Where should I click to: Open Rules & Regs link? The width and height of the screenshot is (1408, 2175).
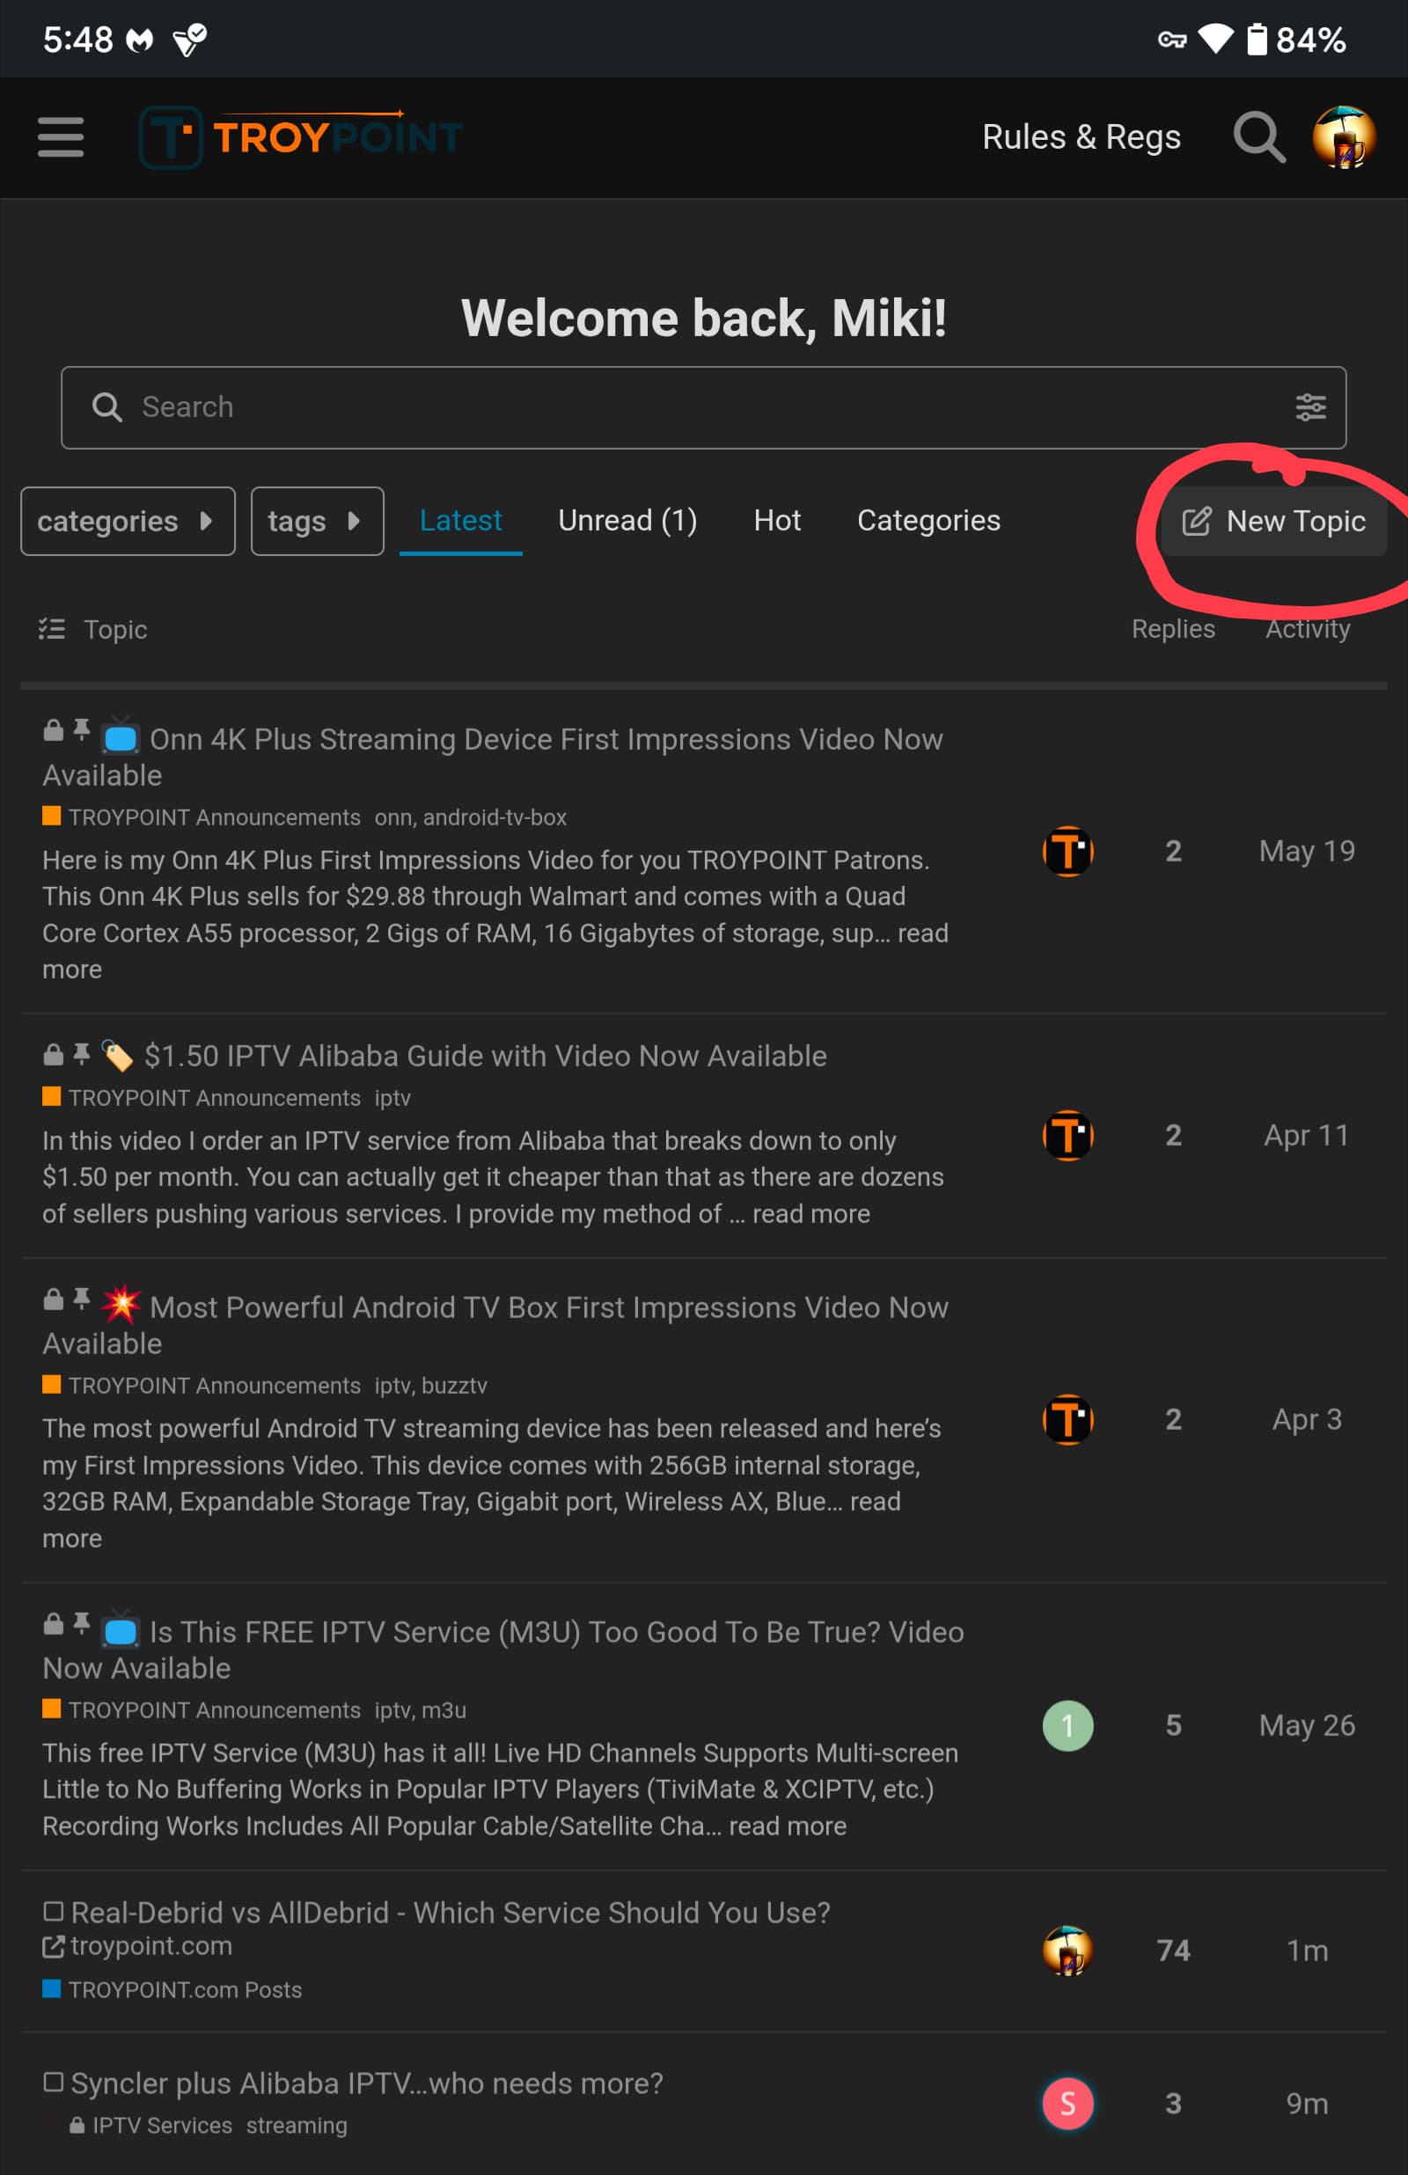coord(1081,137)
